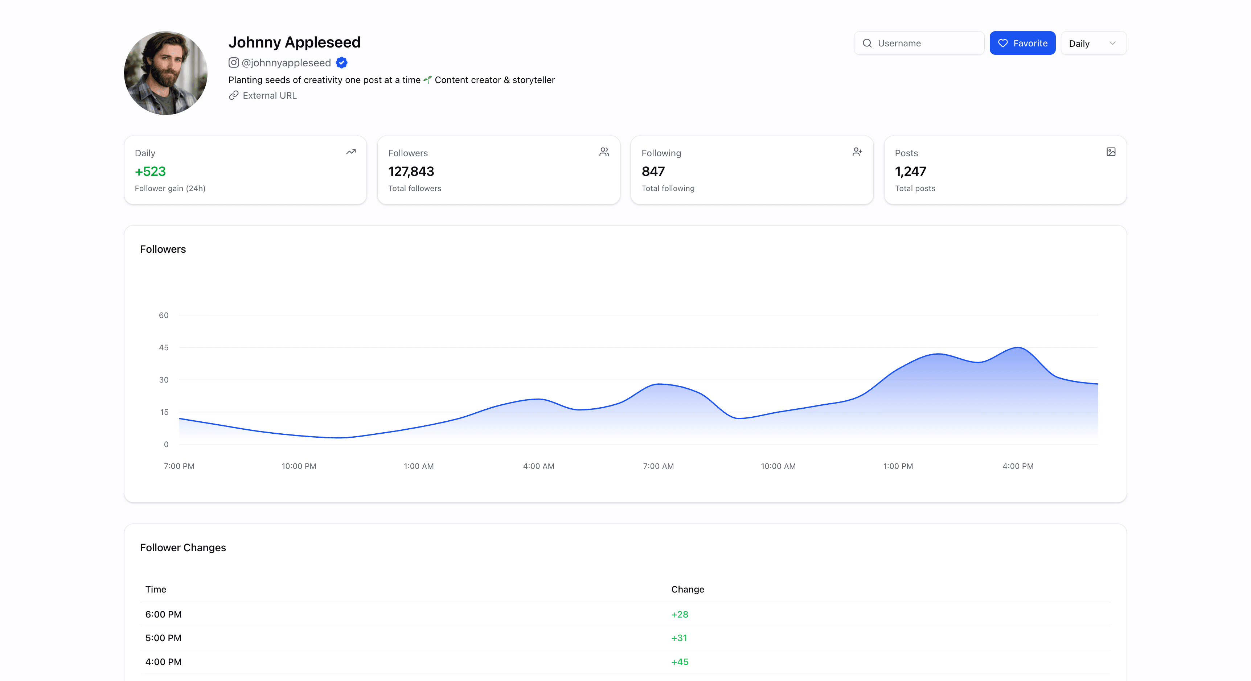Image resolution: width=1251 pixels, height=681 pixels.
Task: Click the Time column header
Action: [155, 589]
